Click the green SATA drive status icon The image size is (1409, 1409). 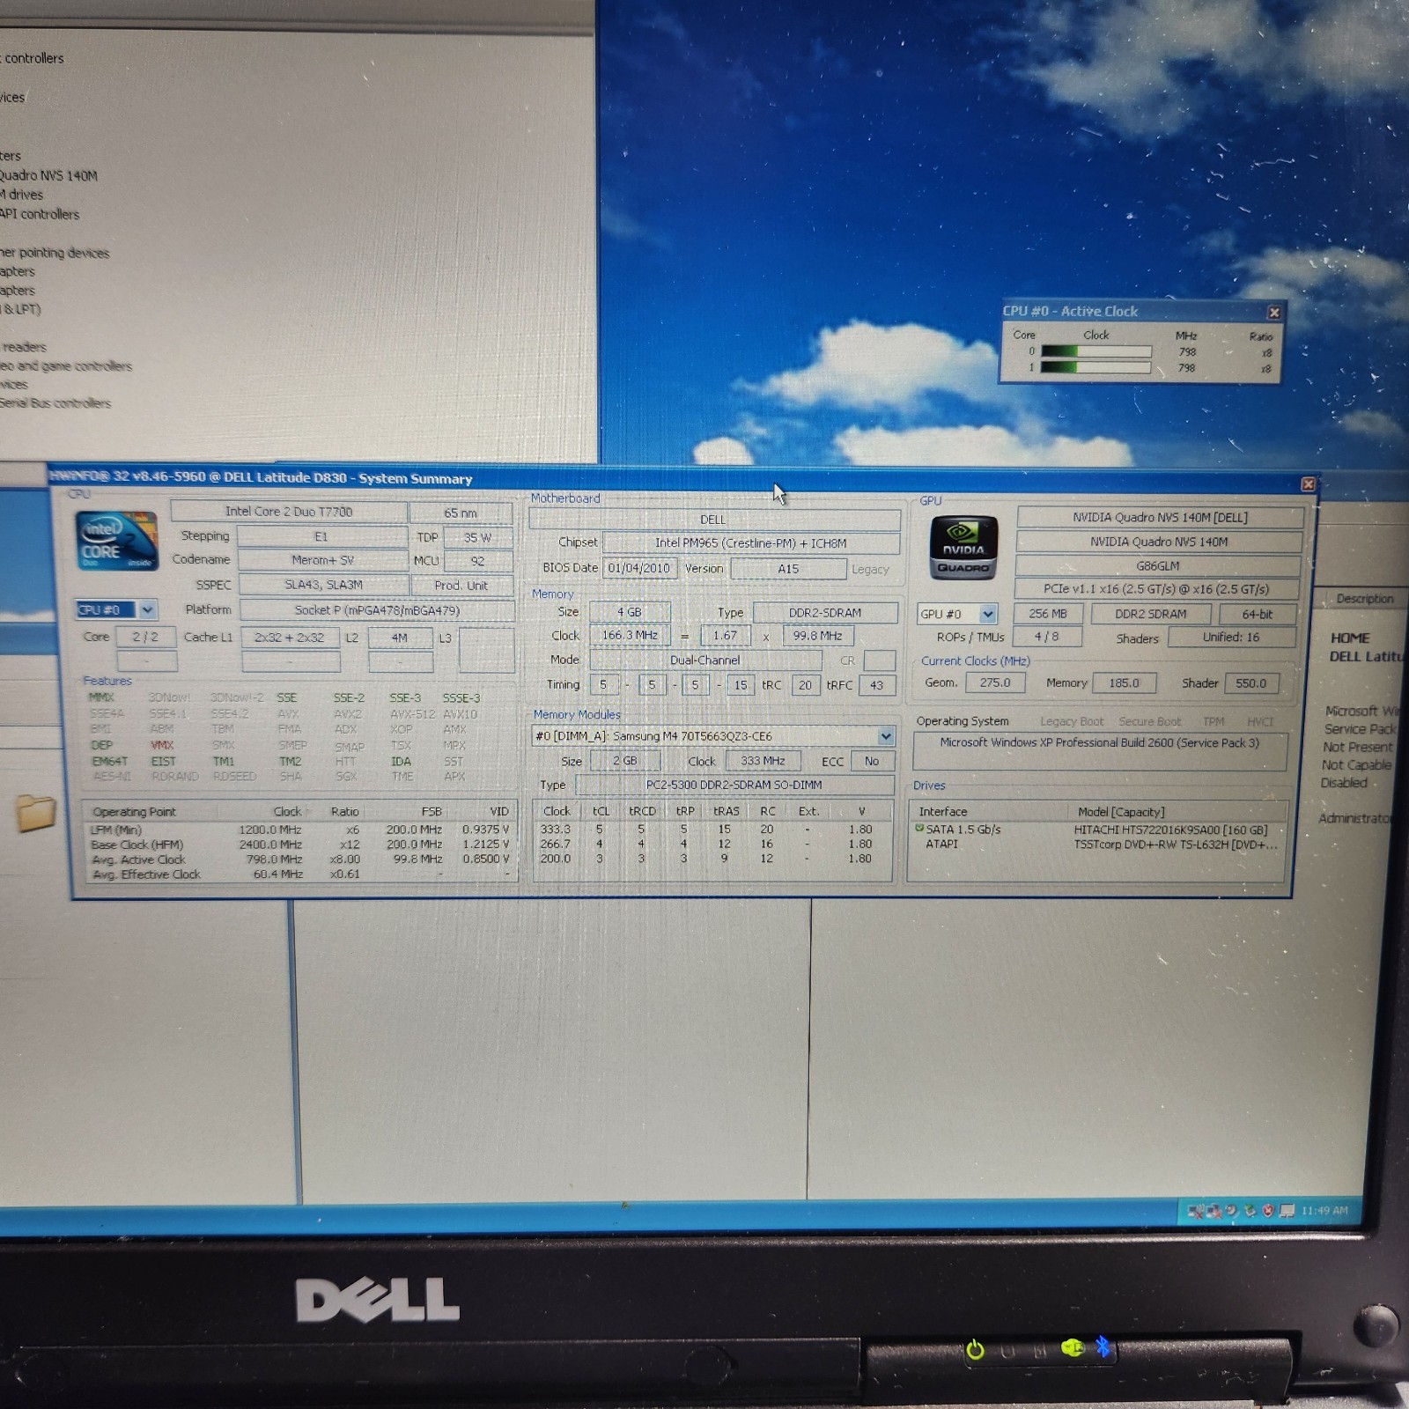click(x=919, y=829)
